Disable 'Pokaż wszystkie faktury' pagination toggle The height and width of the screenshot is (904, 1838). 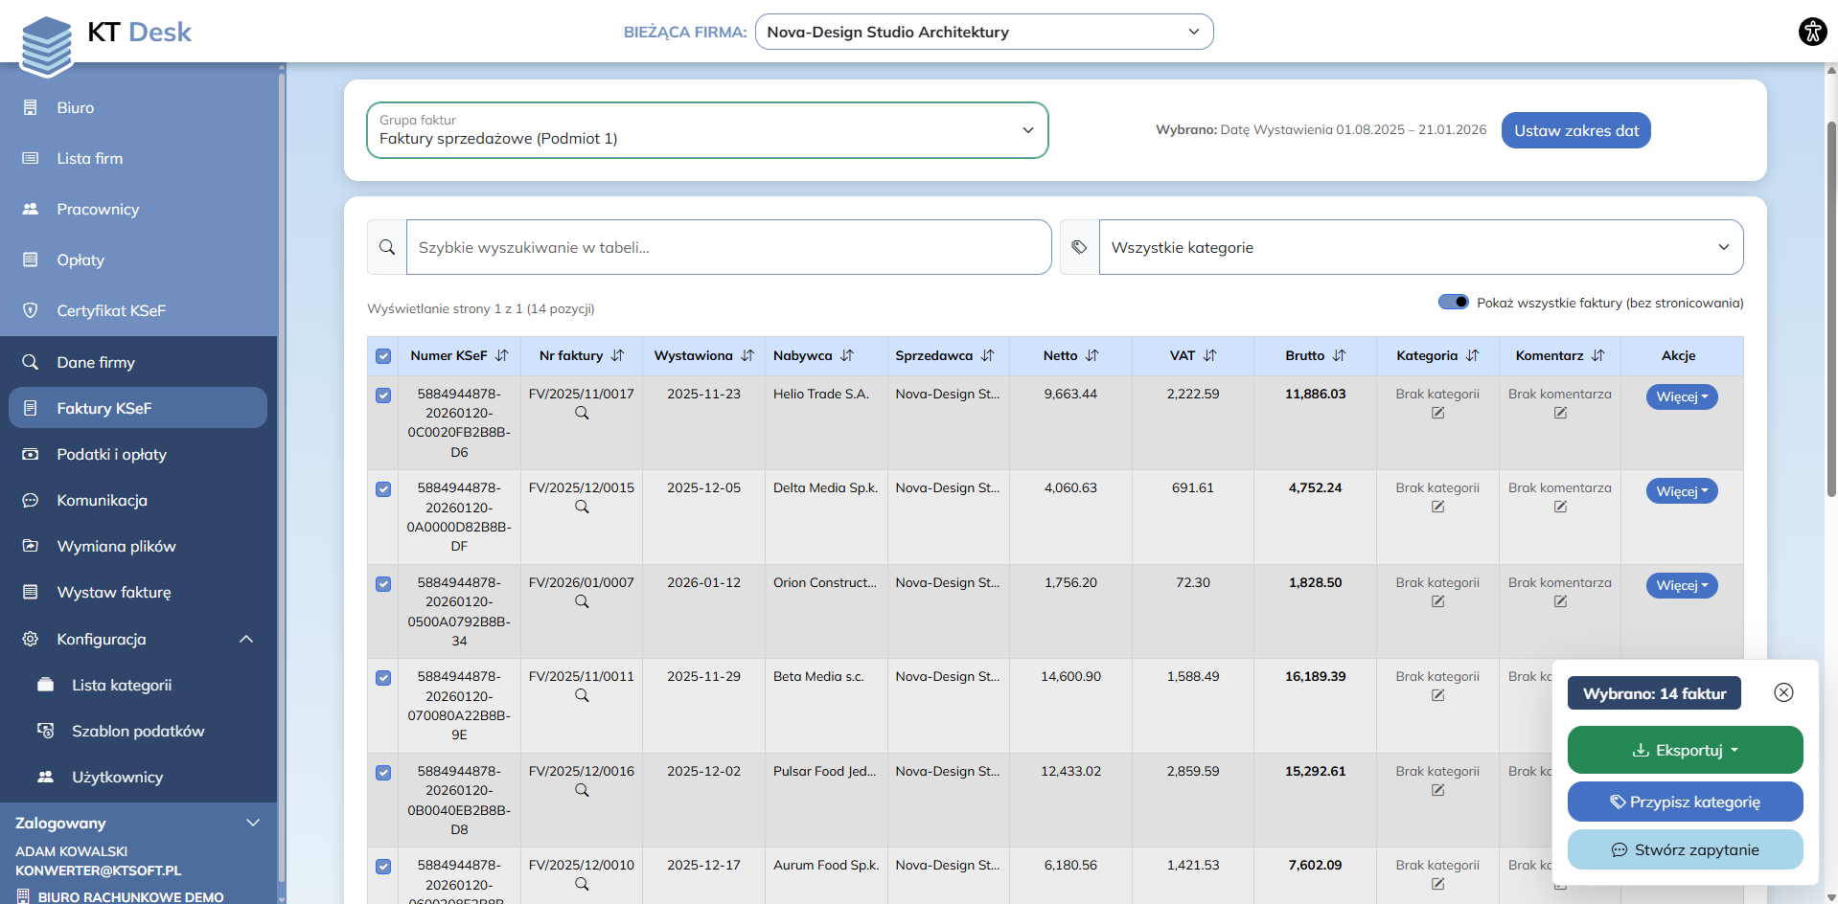pos(1453,303)
